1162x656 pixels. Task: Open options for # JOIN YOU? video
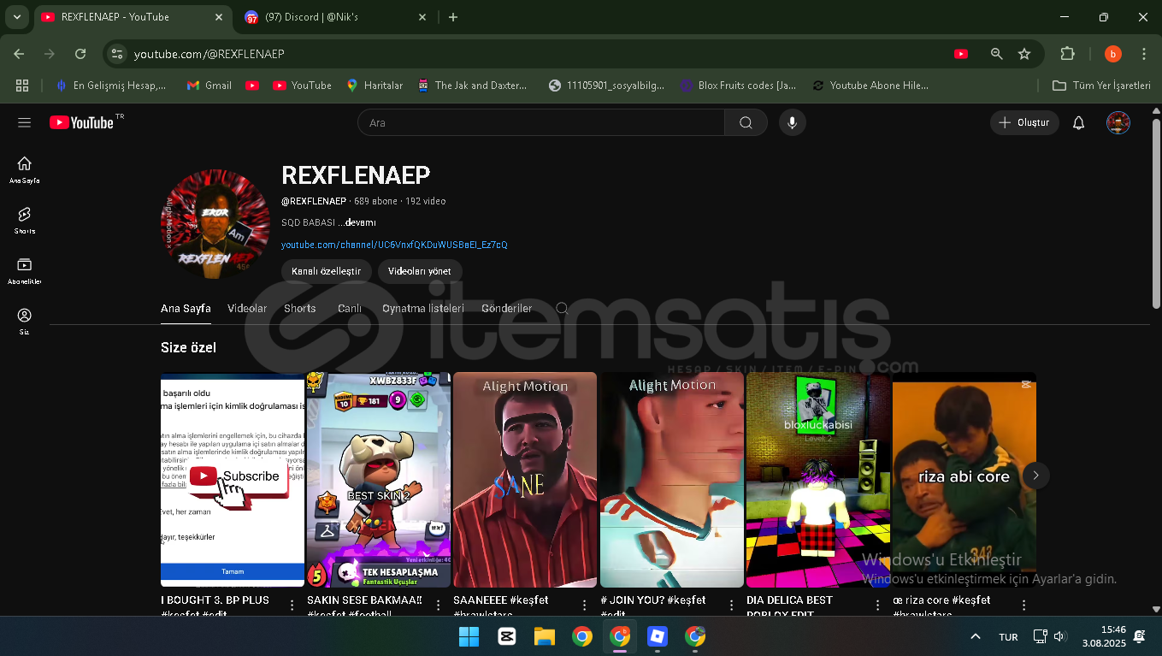pos(731,605)
